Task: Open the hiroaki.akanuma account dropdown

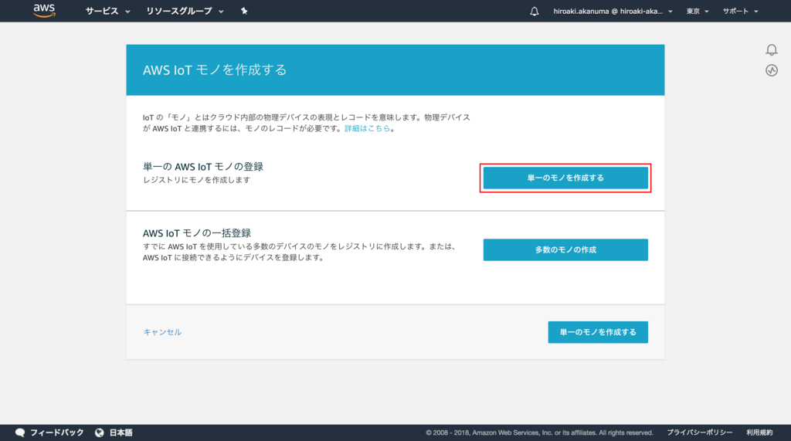Action: [x=613, y=11]
